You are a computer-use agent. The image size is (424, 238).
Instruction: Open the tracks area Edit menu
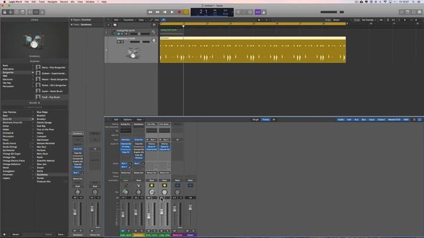pyautogui.click(x=117, y=20)
